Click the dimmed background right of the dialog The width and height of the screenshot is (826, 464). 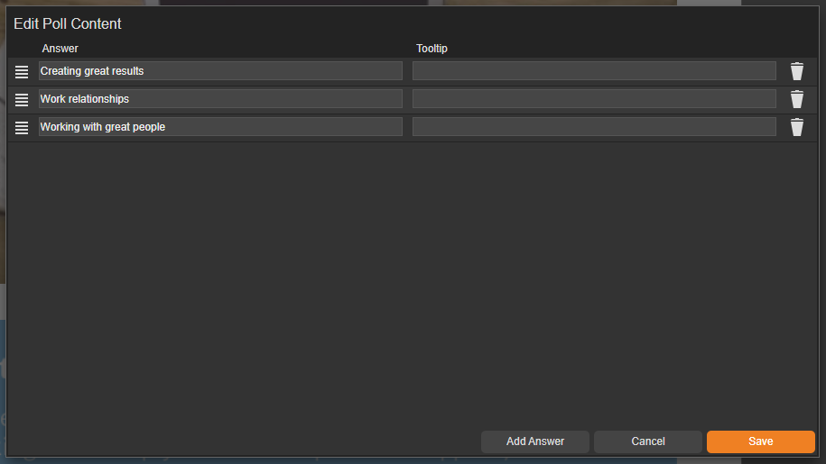(x=822, y=225)
